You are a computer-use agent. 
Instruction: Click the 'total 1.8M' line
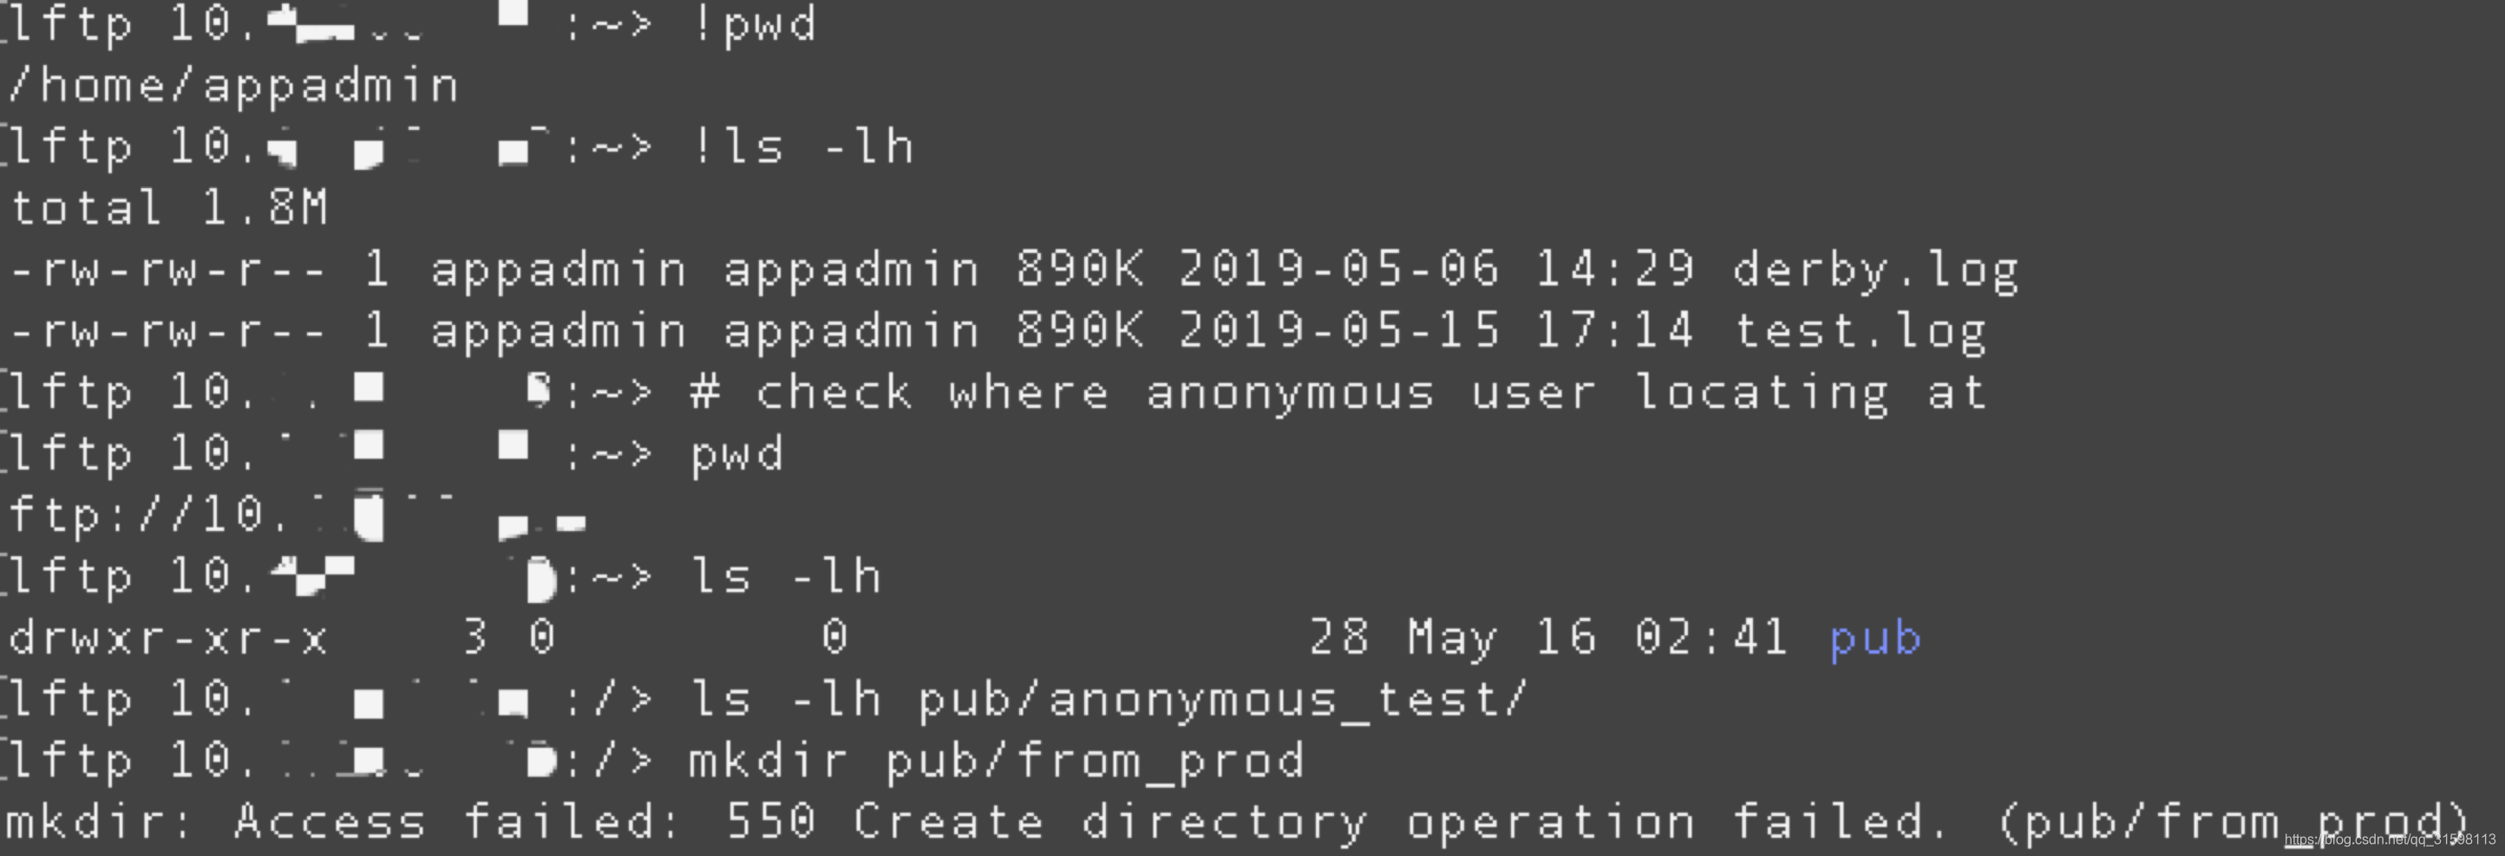[168, 208]
